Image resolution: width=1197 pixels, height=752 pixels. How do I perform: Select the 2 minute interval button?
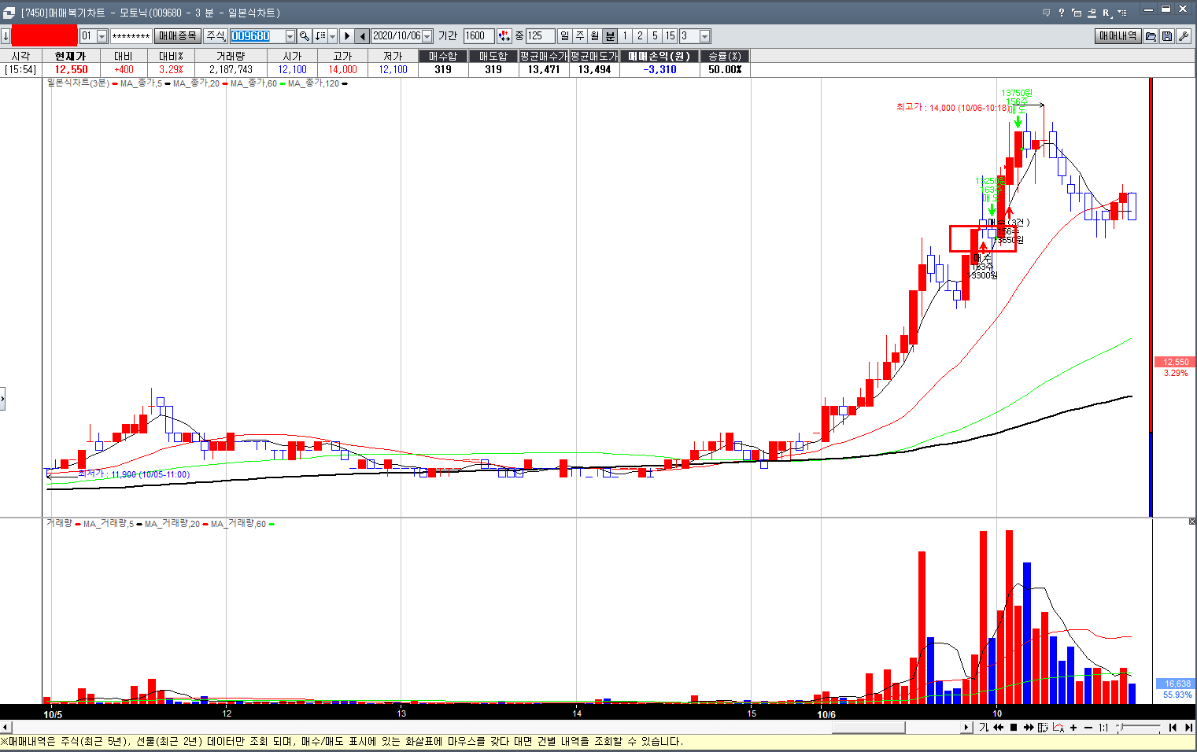point(640,36)
